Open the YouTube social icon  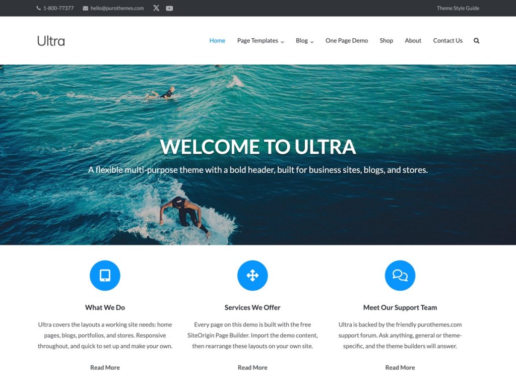pos(169,8)
